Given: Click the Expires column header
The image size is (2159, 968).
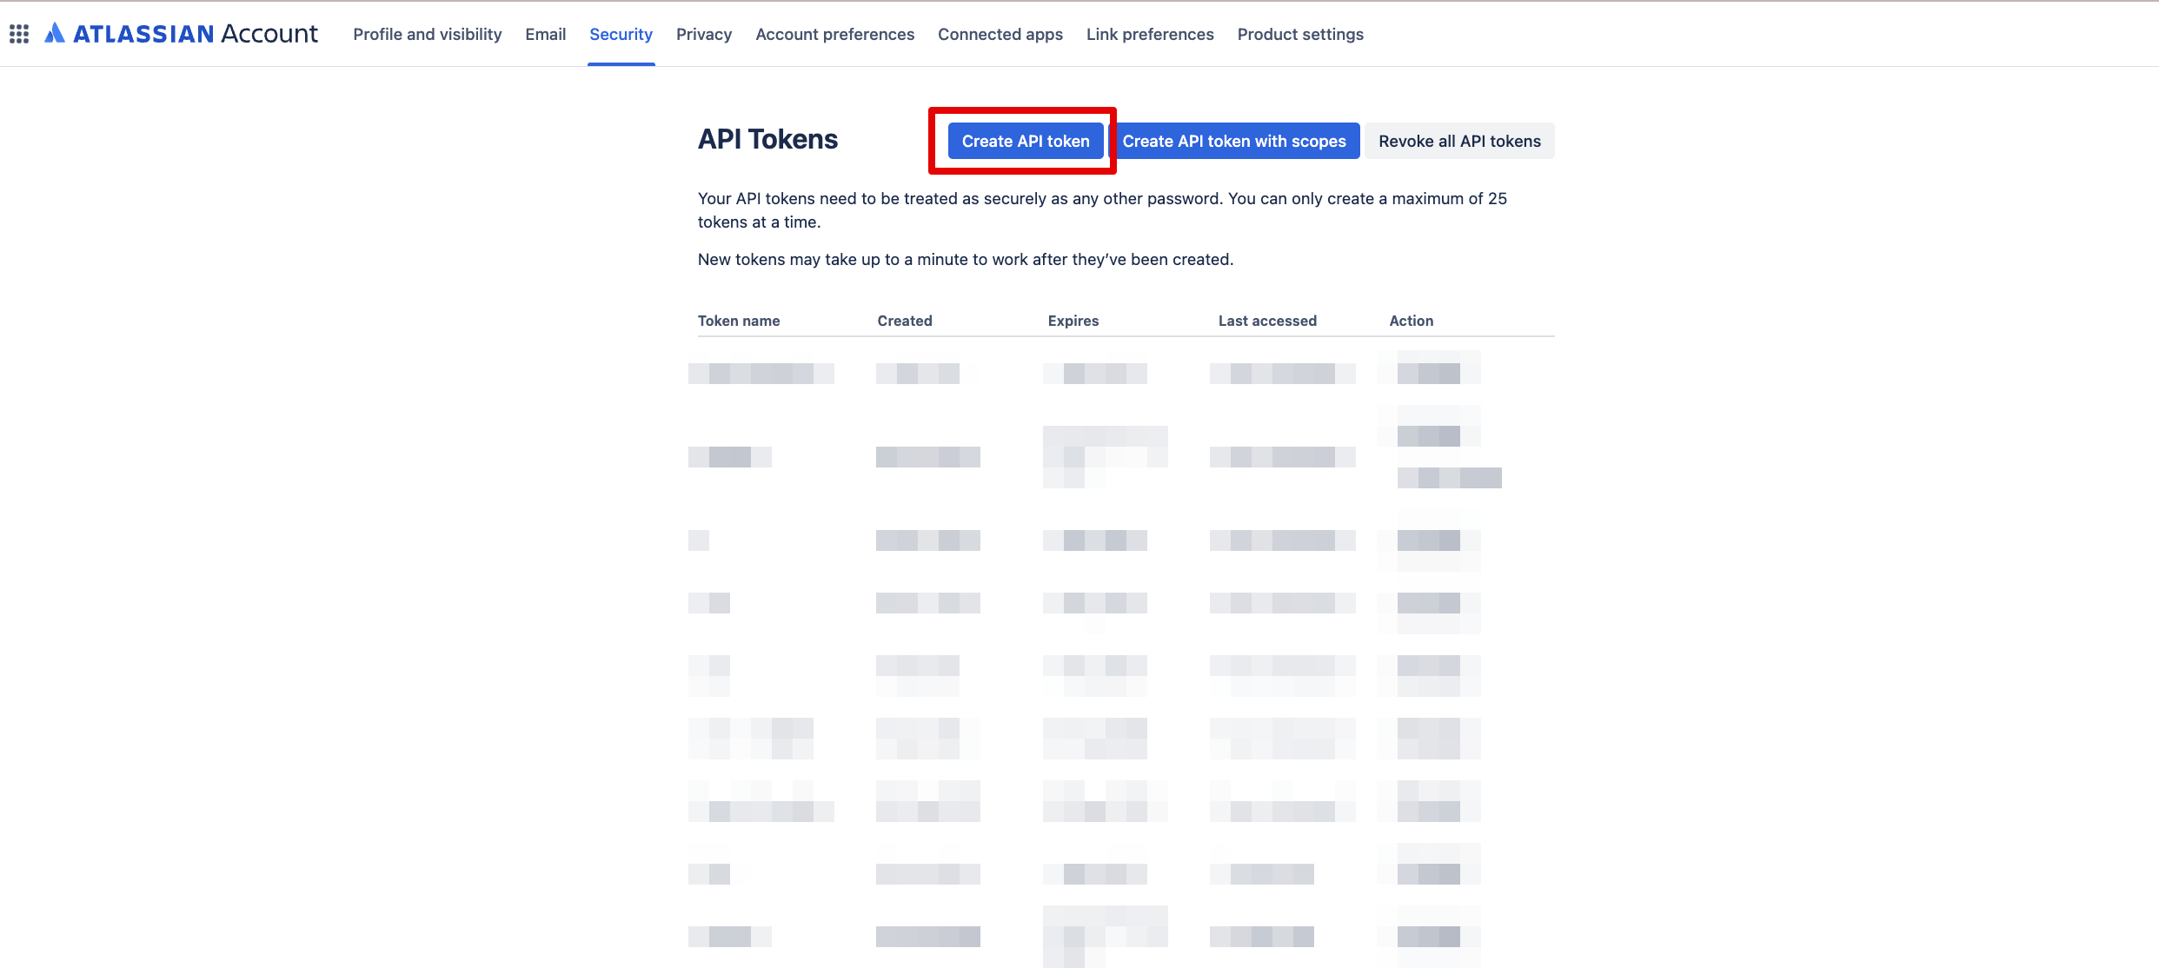Looking at the screenshot, I should (x=1073, y=321).
